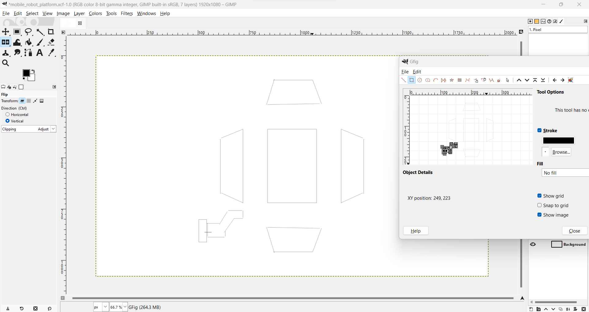
Task: Open the Filters menu
Action: click(x=127, y=13)
